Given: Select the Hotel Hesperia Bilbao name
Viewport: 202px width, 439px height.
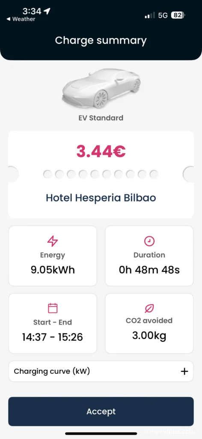Looking at the screenshot, I should coord(101,198).
